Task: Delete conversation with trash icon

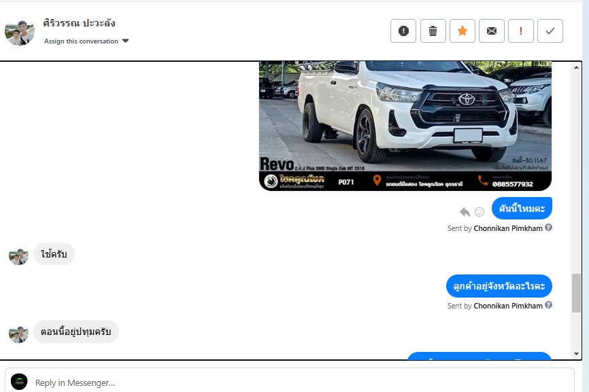Action: point(433,31)
